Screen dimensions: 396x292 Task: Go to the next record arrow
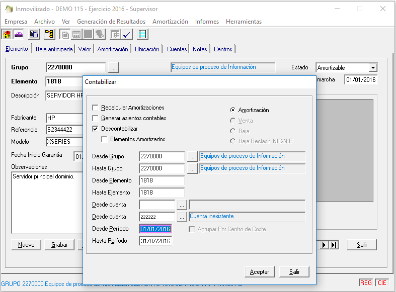click(x=325, y=245)
